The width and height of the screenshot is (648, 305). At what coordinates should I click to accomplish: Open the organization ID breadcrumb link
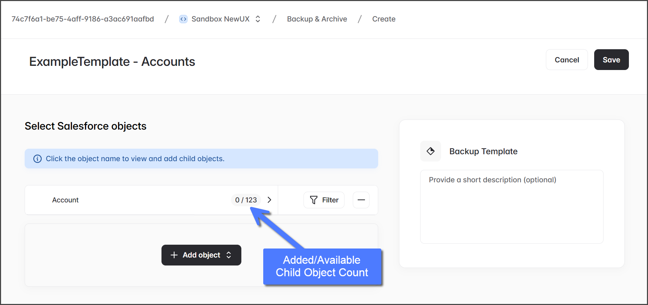[83, 19]
